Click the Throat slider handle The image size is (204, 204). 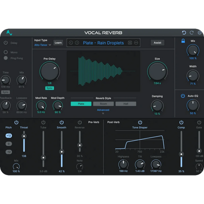tap(24, 136)
